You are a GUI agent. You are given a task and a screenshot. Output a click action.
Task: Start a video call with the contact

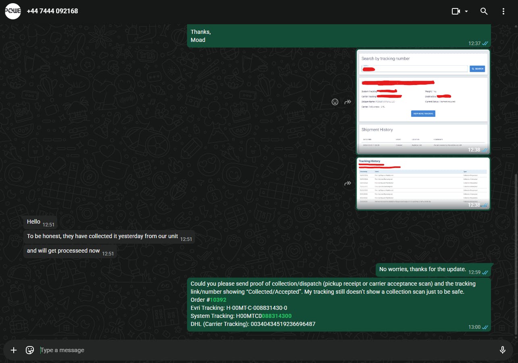(456, 11)
